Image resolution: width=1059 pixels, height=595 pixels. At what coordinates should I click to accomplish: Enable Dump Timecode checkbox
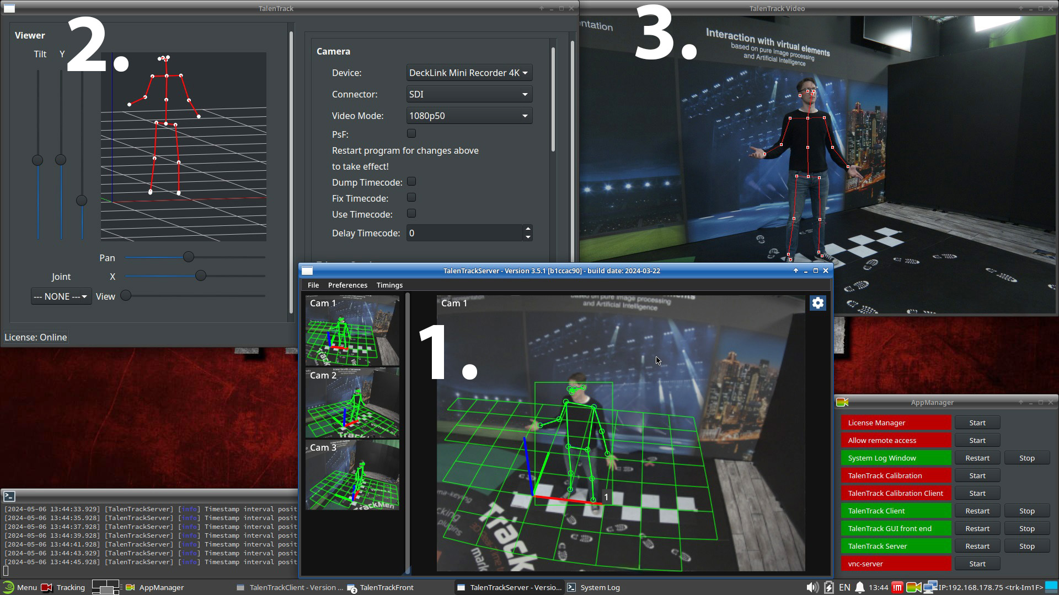point(411,182)
